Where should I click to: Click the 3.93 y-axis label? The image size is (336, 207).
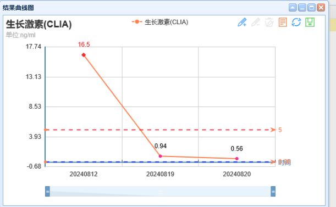(35, 137)
